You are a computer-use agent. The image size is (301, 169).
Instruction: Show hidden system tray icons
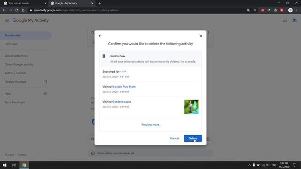[249, 165]
